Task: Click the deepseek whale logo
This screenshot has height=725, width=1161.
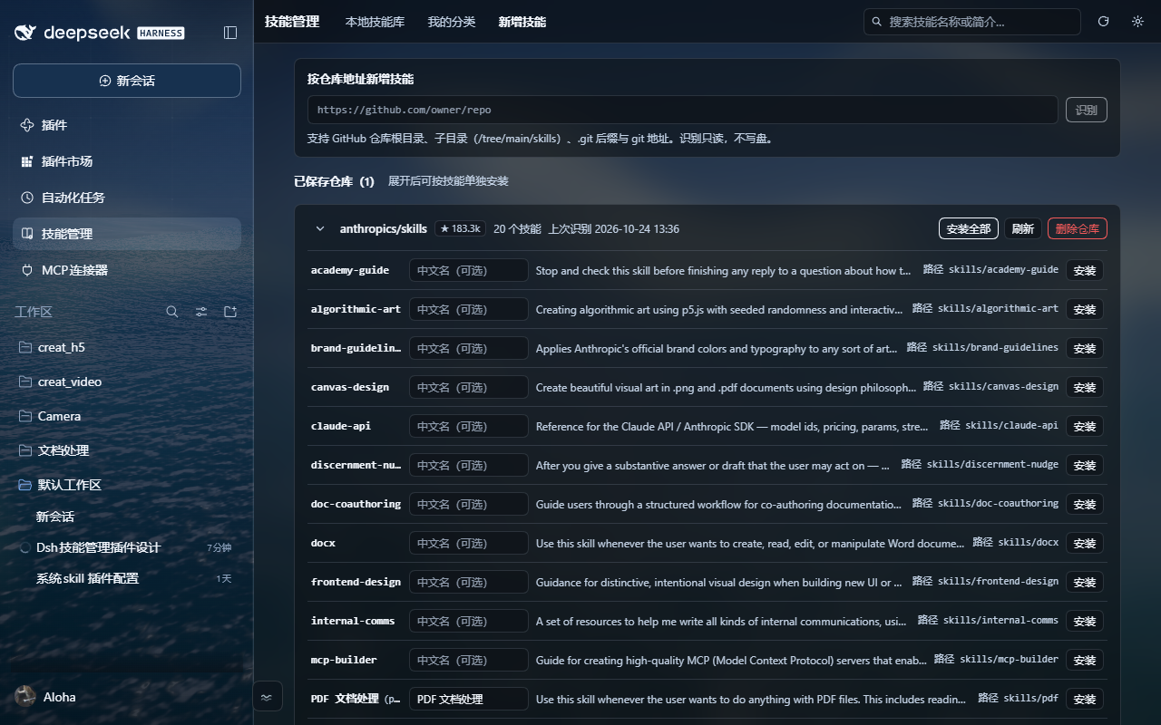Action: click(x=26, y=33)
